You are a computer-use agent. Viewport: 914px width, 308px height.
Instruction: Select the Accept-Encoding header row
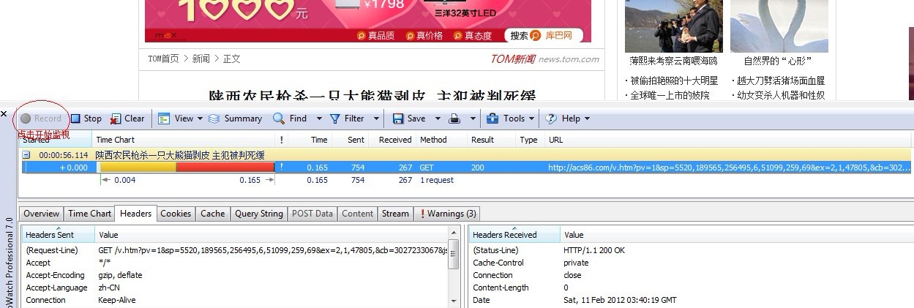[234, 275]
